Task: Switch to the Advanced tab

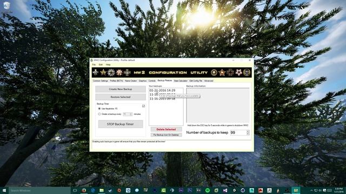Action: tap(209, 81)
